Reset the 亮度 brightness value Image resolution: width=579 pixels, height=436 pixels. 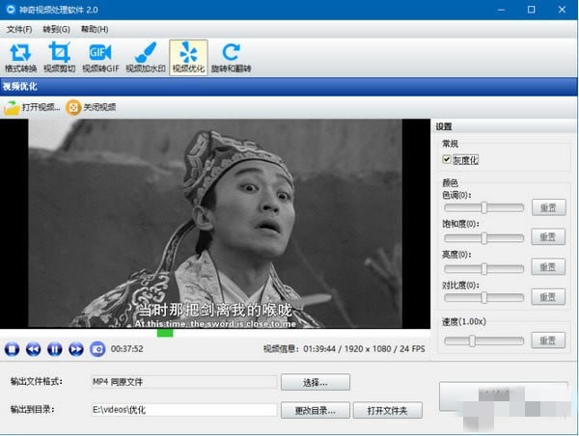pyautogui.click(x=548, y=266)
